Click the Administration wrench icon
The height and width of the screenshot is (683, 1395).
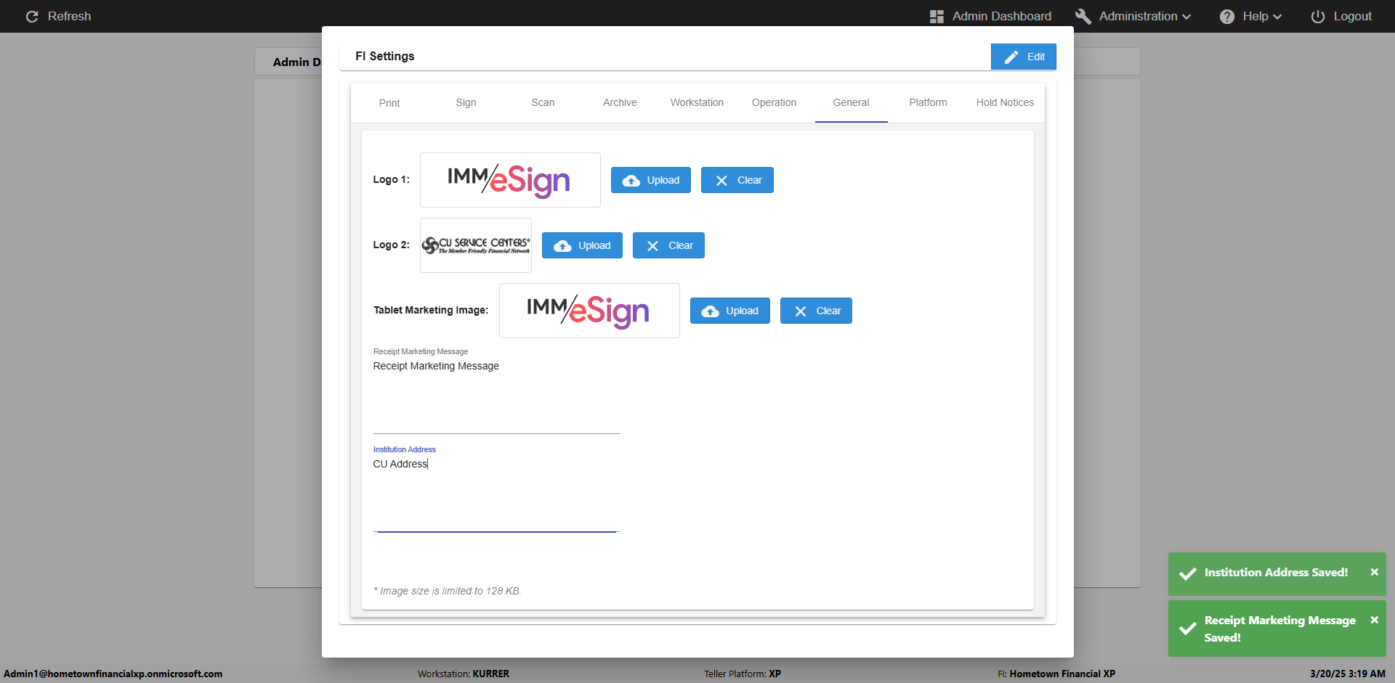pyautogui.click(x=1083, y=17)
